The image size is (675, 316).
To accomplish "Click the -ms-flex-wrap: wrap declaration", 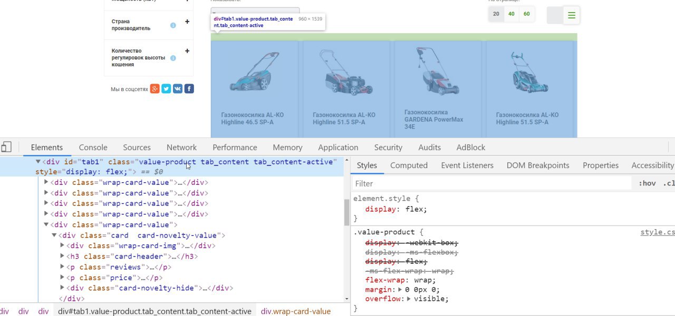I will tap(410, 271).
